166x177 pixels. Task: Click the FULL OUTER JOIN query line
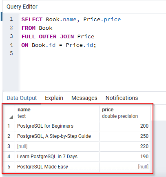58,37
